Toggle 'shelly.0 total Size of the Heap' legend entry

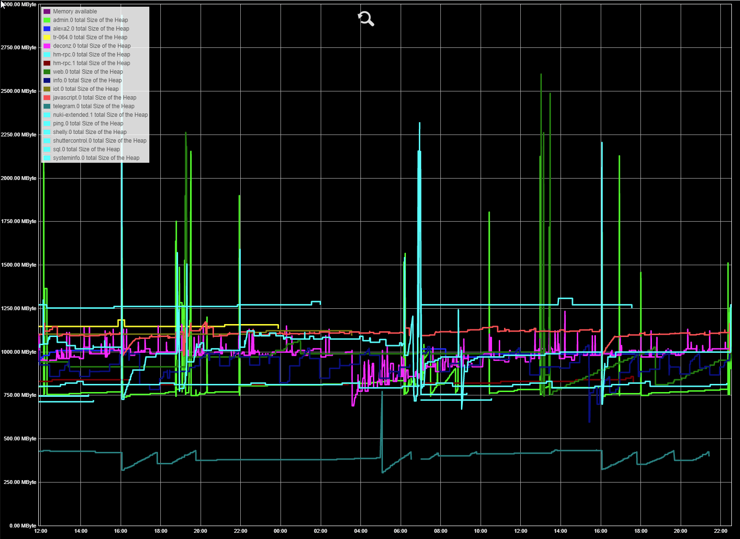85,132
